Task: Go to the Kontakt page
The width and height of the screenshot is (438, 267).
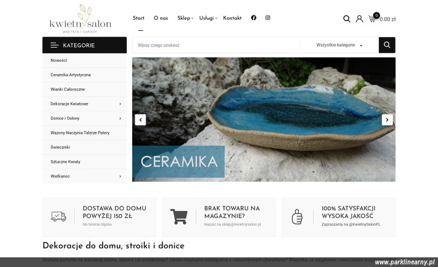Action: click(x=232, y=18)
